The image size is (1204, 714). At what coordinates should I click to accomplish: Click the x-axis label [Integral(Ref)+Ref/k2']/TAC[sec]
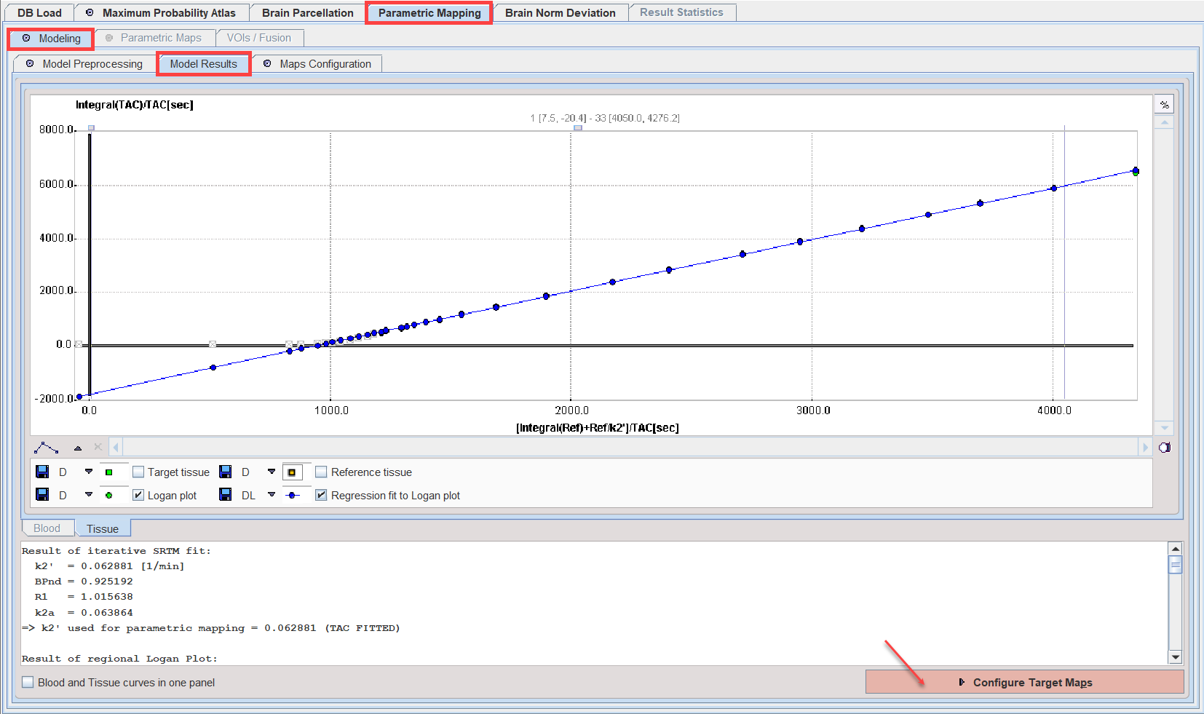tap(597, 428)
